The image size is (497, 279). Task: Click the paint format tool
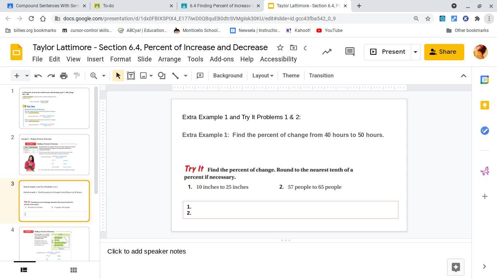coord(77,76)
